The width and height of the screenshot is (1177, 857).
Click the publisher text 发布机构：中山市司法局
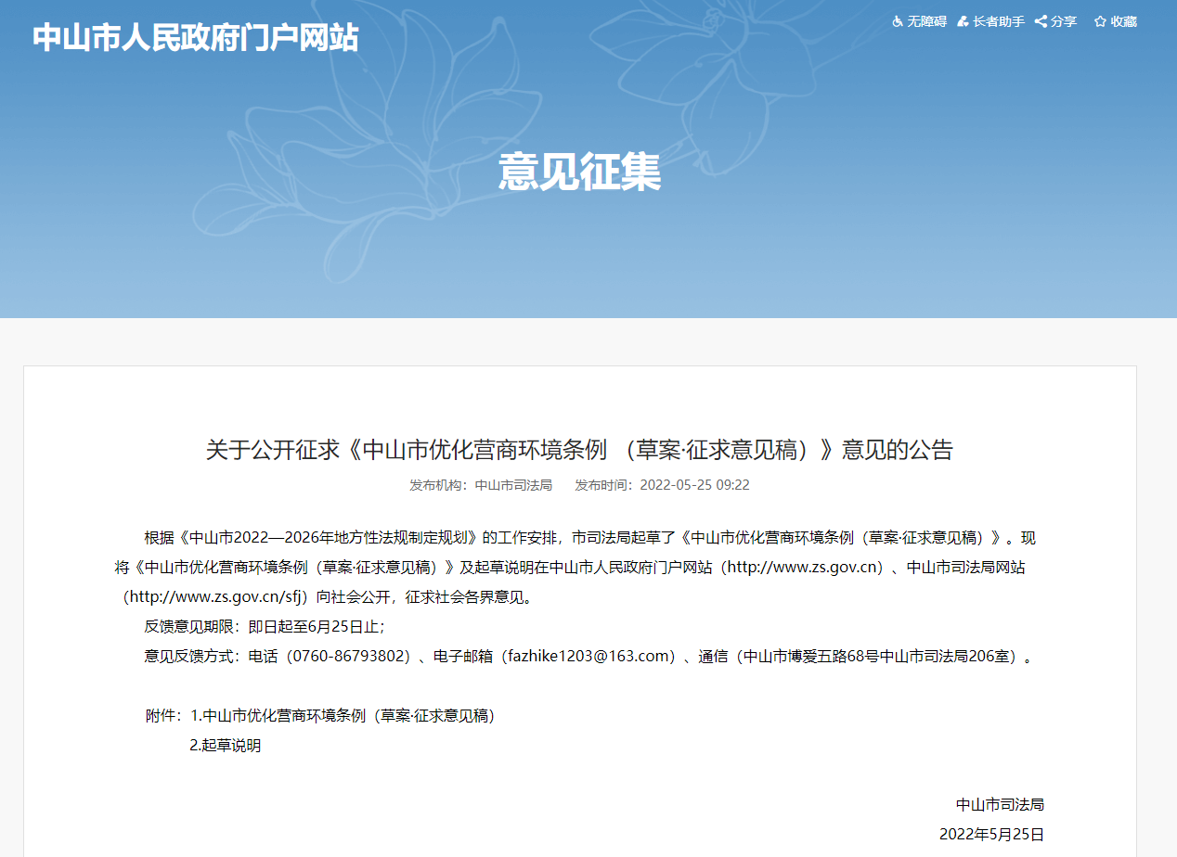pos(481,485)
